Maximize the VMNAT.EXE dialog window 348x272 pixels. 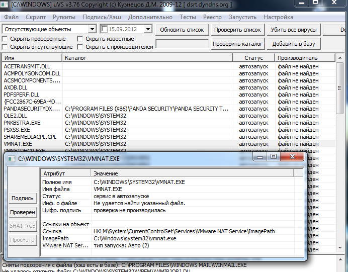click(274, 157)
